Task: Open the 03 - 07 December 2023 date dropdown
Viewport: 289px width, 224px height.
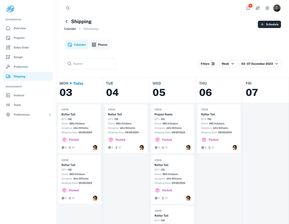Action: tap(260, 64)
